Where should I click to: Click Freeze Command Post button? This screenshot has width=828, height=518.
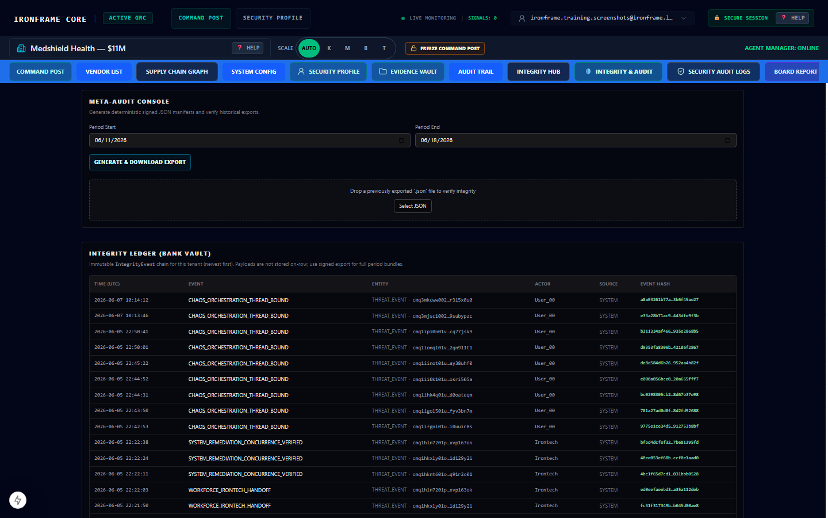(445, 48)
